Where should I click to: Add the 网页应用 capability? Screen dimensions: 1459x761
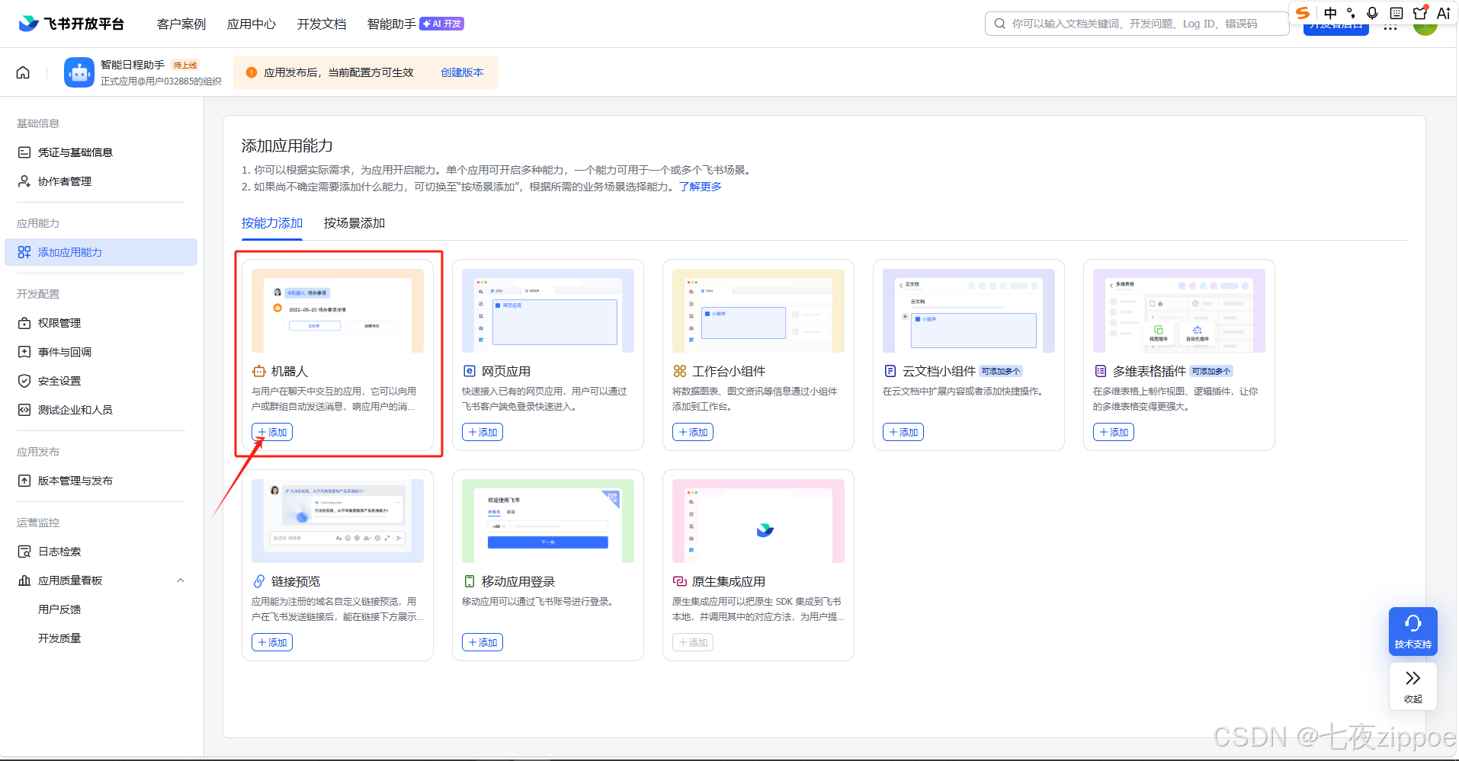tap(483, 432)
